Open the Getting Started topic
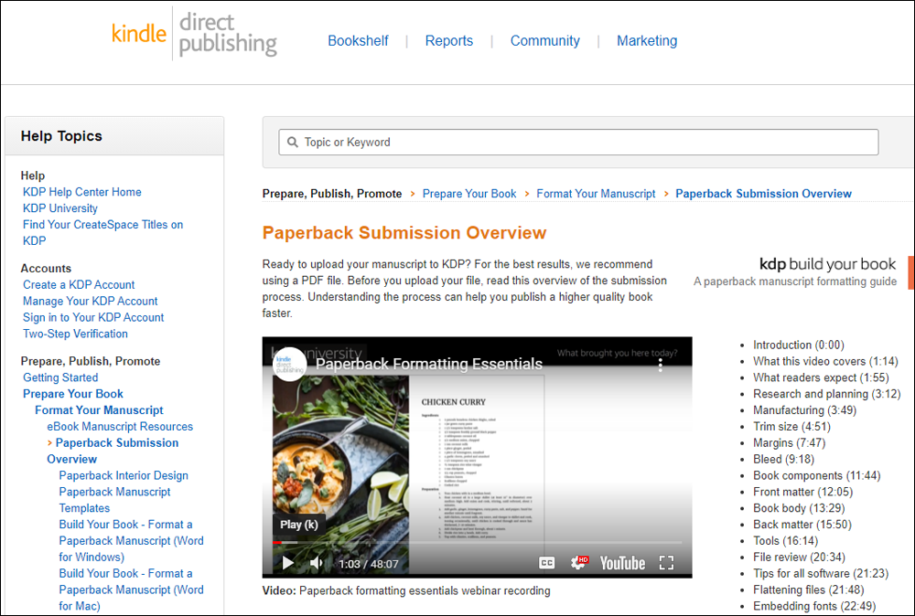Viewport: 915px width, 616px height. pos(60,377)
